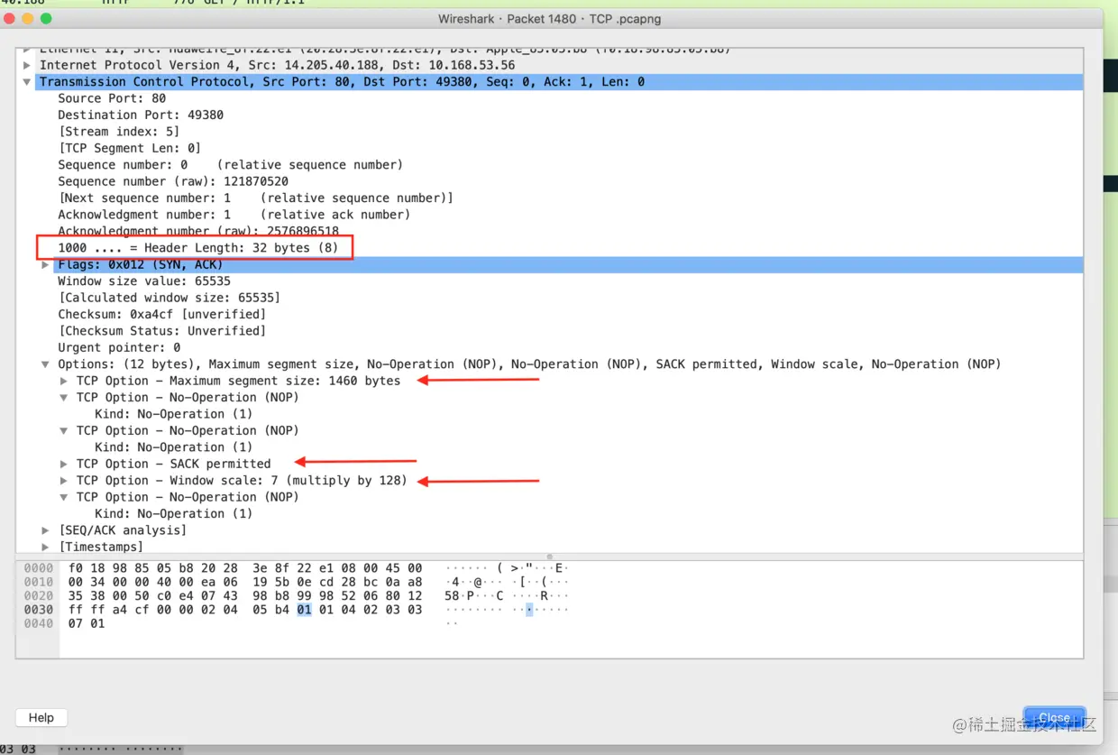Select the Header Length: 32 bytes row
This screenshot has height=755, width=1118.
click(x=198, y=248)
